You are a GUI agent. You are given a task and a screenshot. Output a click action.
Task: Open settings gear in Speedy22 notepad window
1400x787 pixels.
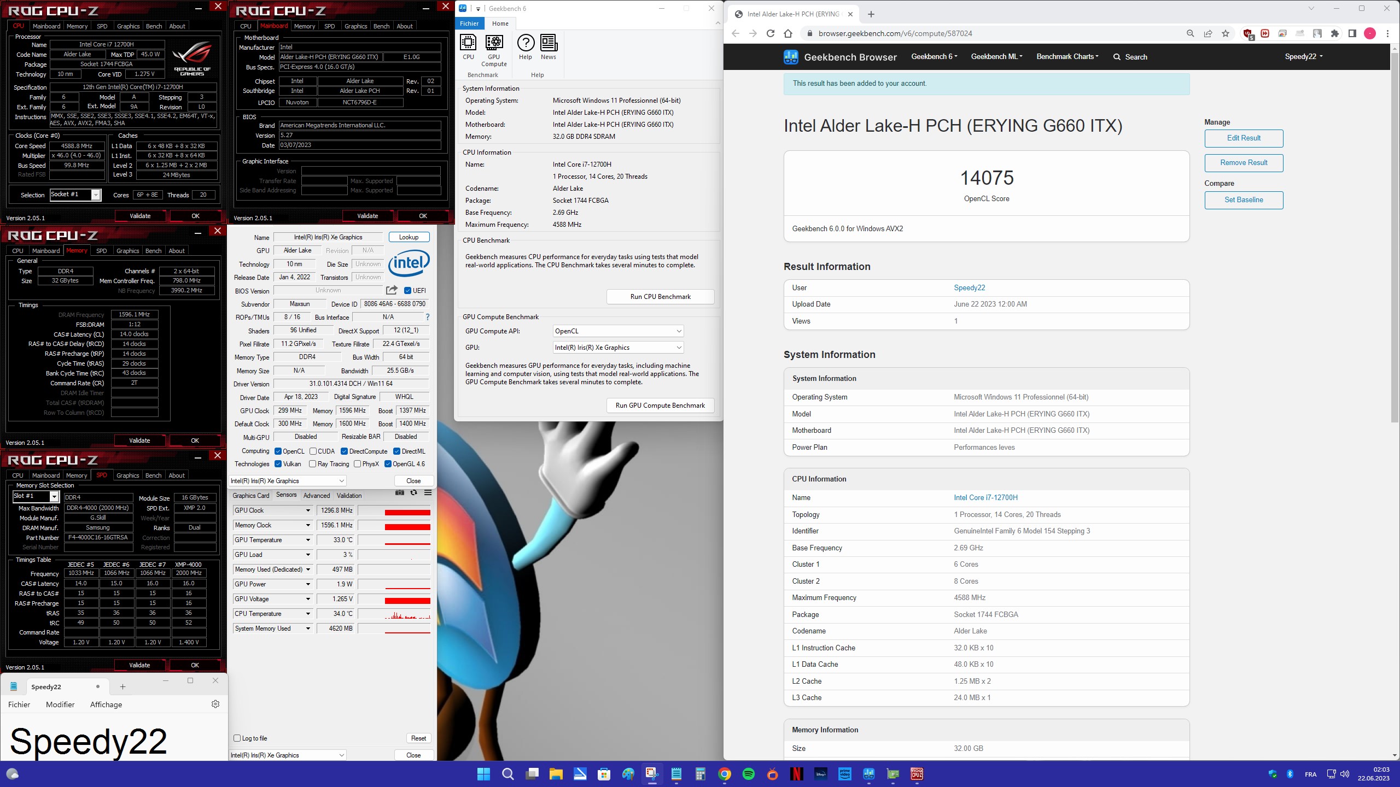pyautogui.click(x=215, y=704)
